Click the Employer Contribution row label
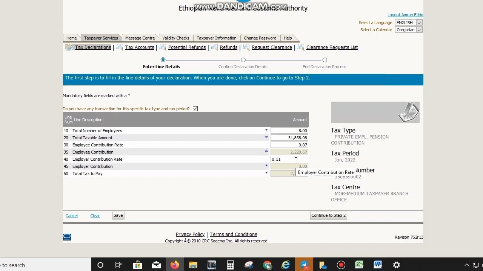This screenshot has width=483, height=271. (92, 166)
